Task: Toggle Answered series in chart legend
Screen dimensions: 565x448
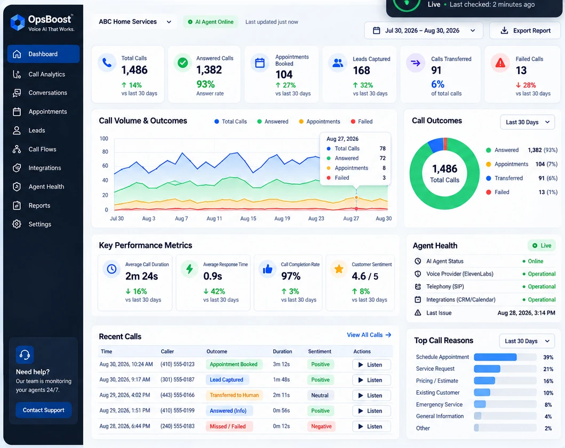Action: [273, 122]
